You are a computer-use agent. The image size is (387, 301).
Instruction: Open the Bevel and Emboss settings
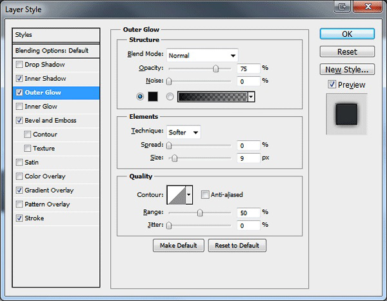[50, 121]
